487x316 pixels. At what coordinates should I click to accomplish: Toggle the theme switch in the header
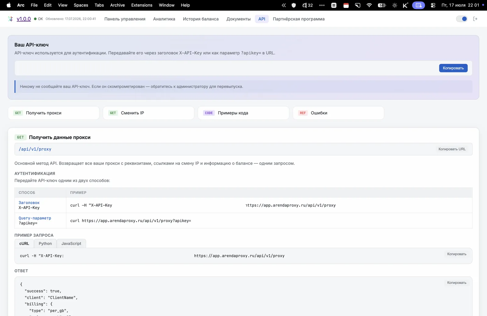pyautogui.click(x=462, y=19)
